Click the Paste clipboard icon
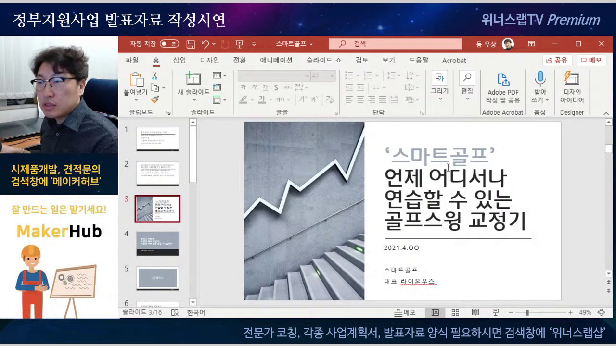Image resolution: width=616 pixels, height=346 pixels. pos(136,80)
